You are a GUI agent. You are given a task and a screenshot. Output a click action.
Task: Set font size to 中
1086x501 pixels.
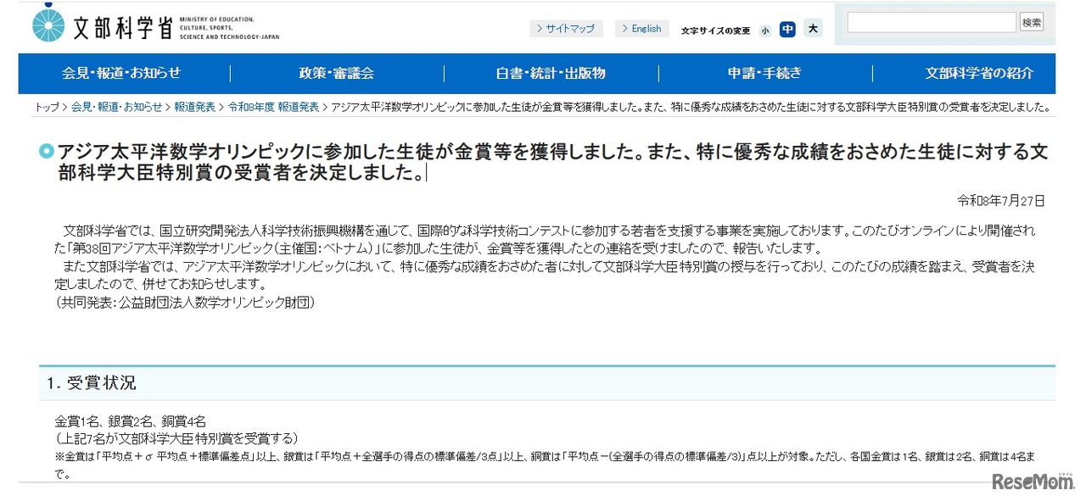pyautogui.click(x=788, y=29)
